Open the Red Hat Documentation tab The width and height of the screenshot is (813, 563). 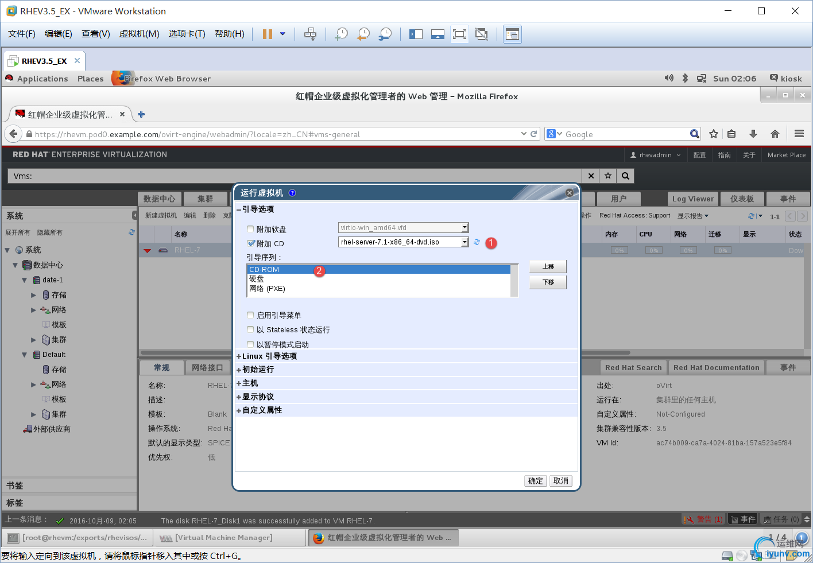coord(717,367)
